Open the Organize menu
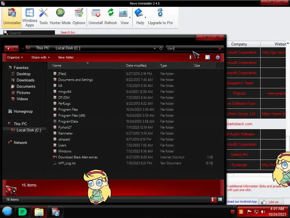290x218 pixels. point(15,57)
